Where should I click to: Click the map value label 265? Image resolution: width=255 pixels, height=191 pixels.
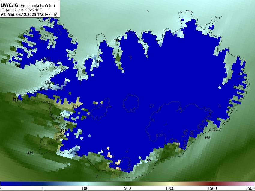click(207, 138)
